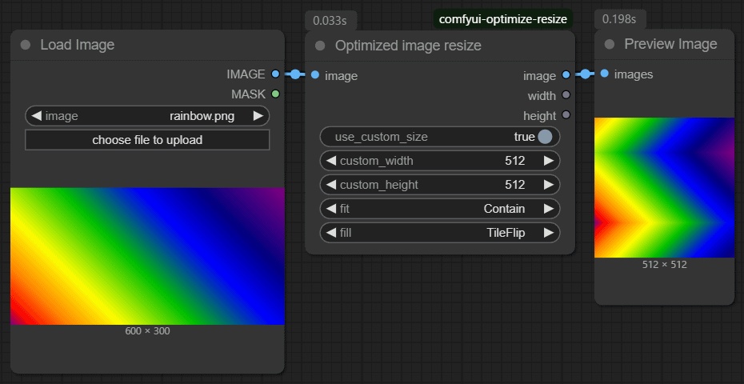Change fit mode with right arrow
This screenshot has height=384, width=744.
pos(548,209)
